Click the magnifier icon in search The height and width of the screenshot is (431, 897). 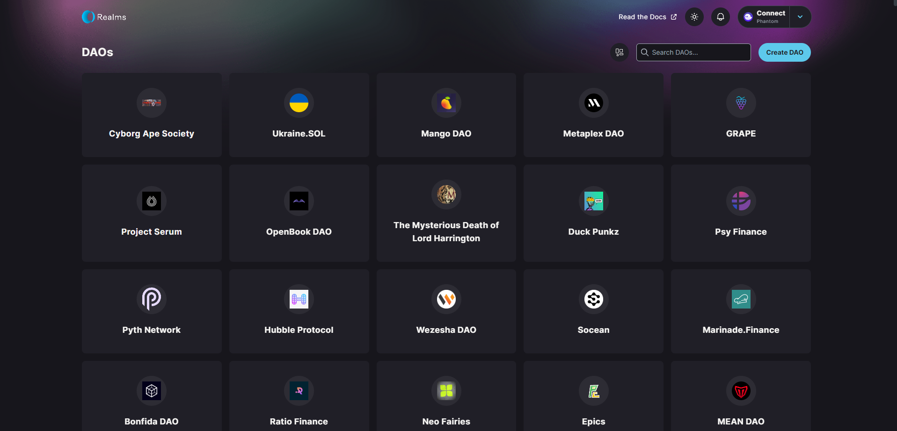point(644,52)
